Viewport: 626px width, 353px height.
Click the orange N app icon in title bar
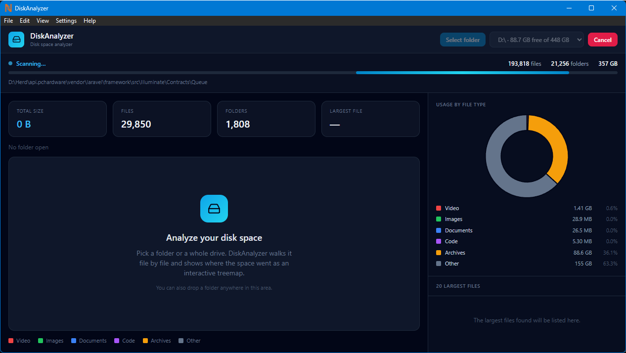(8, 8)
